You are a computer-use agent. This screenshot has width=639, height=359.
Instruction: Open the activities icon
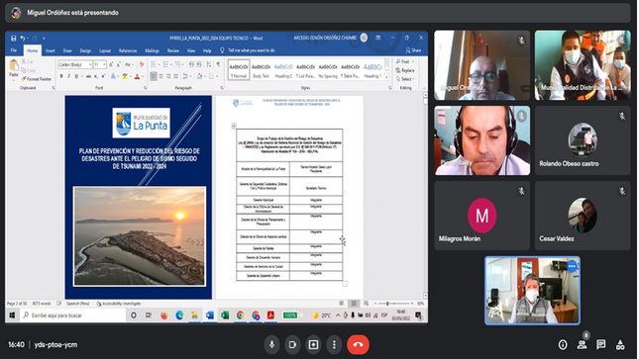620,345
